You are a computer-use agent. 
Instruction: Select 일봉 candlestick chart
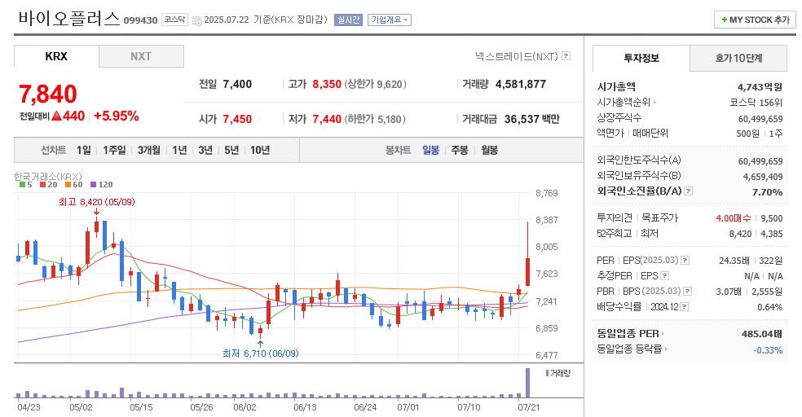(x=430, y=150)
